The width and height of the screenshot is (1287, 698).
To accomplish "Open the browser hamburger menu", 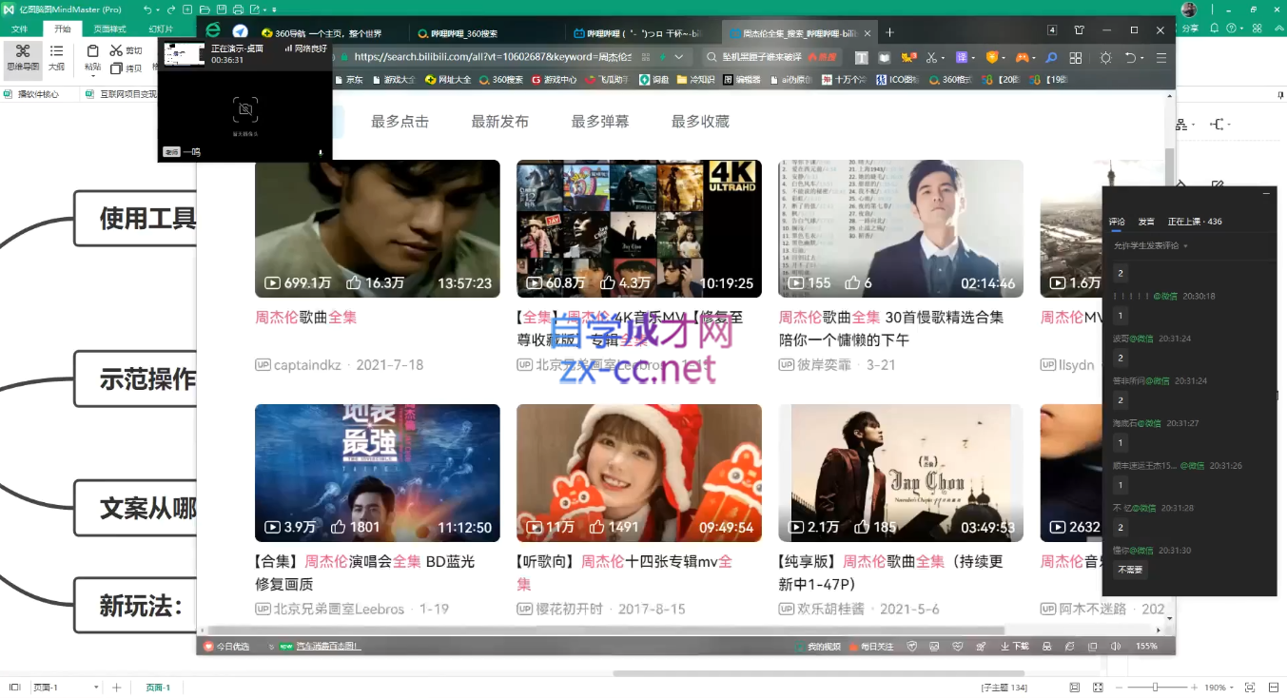I will pos(1161,57).
